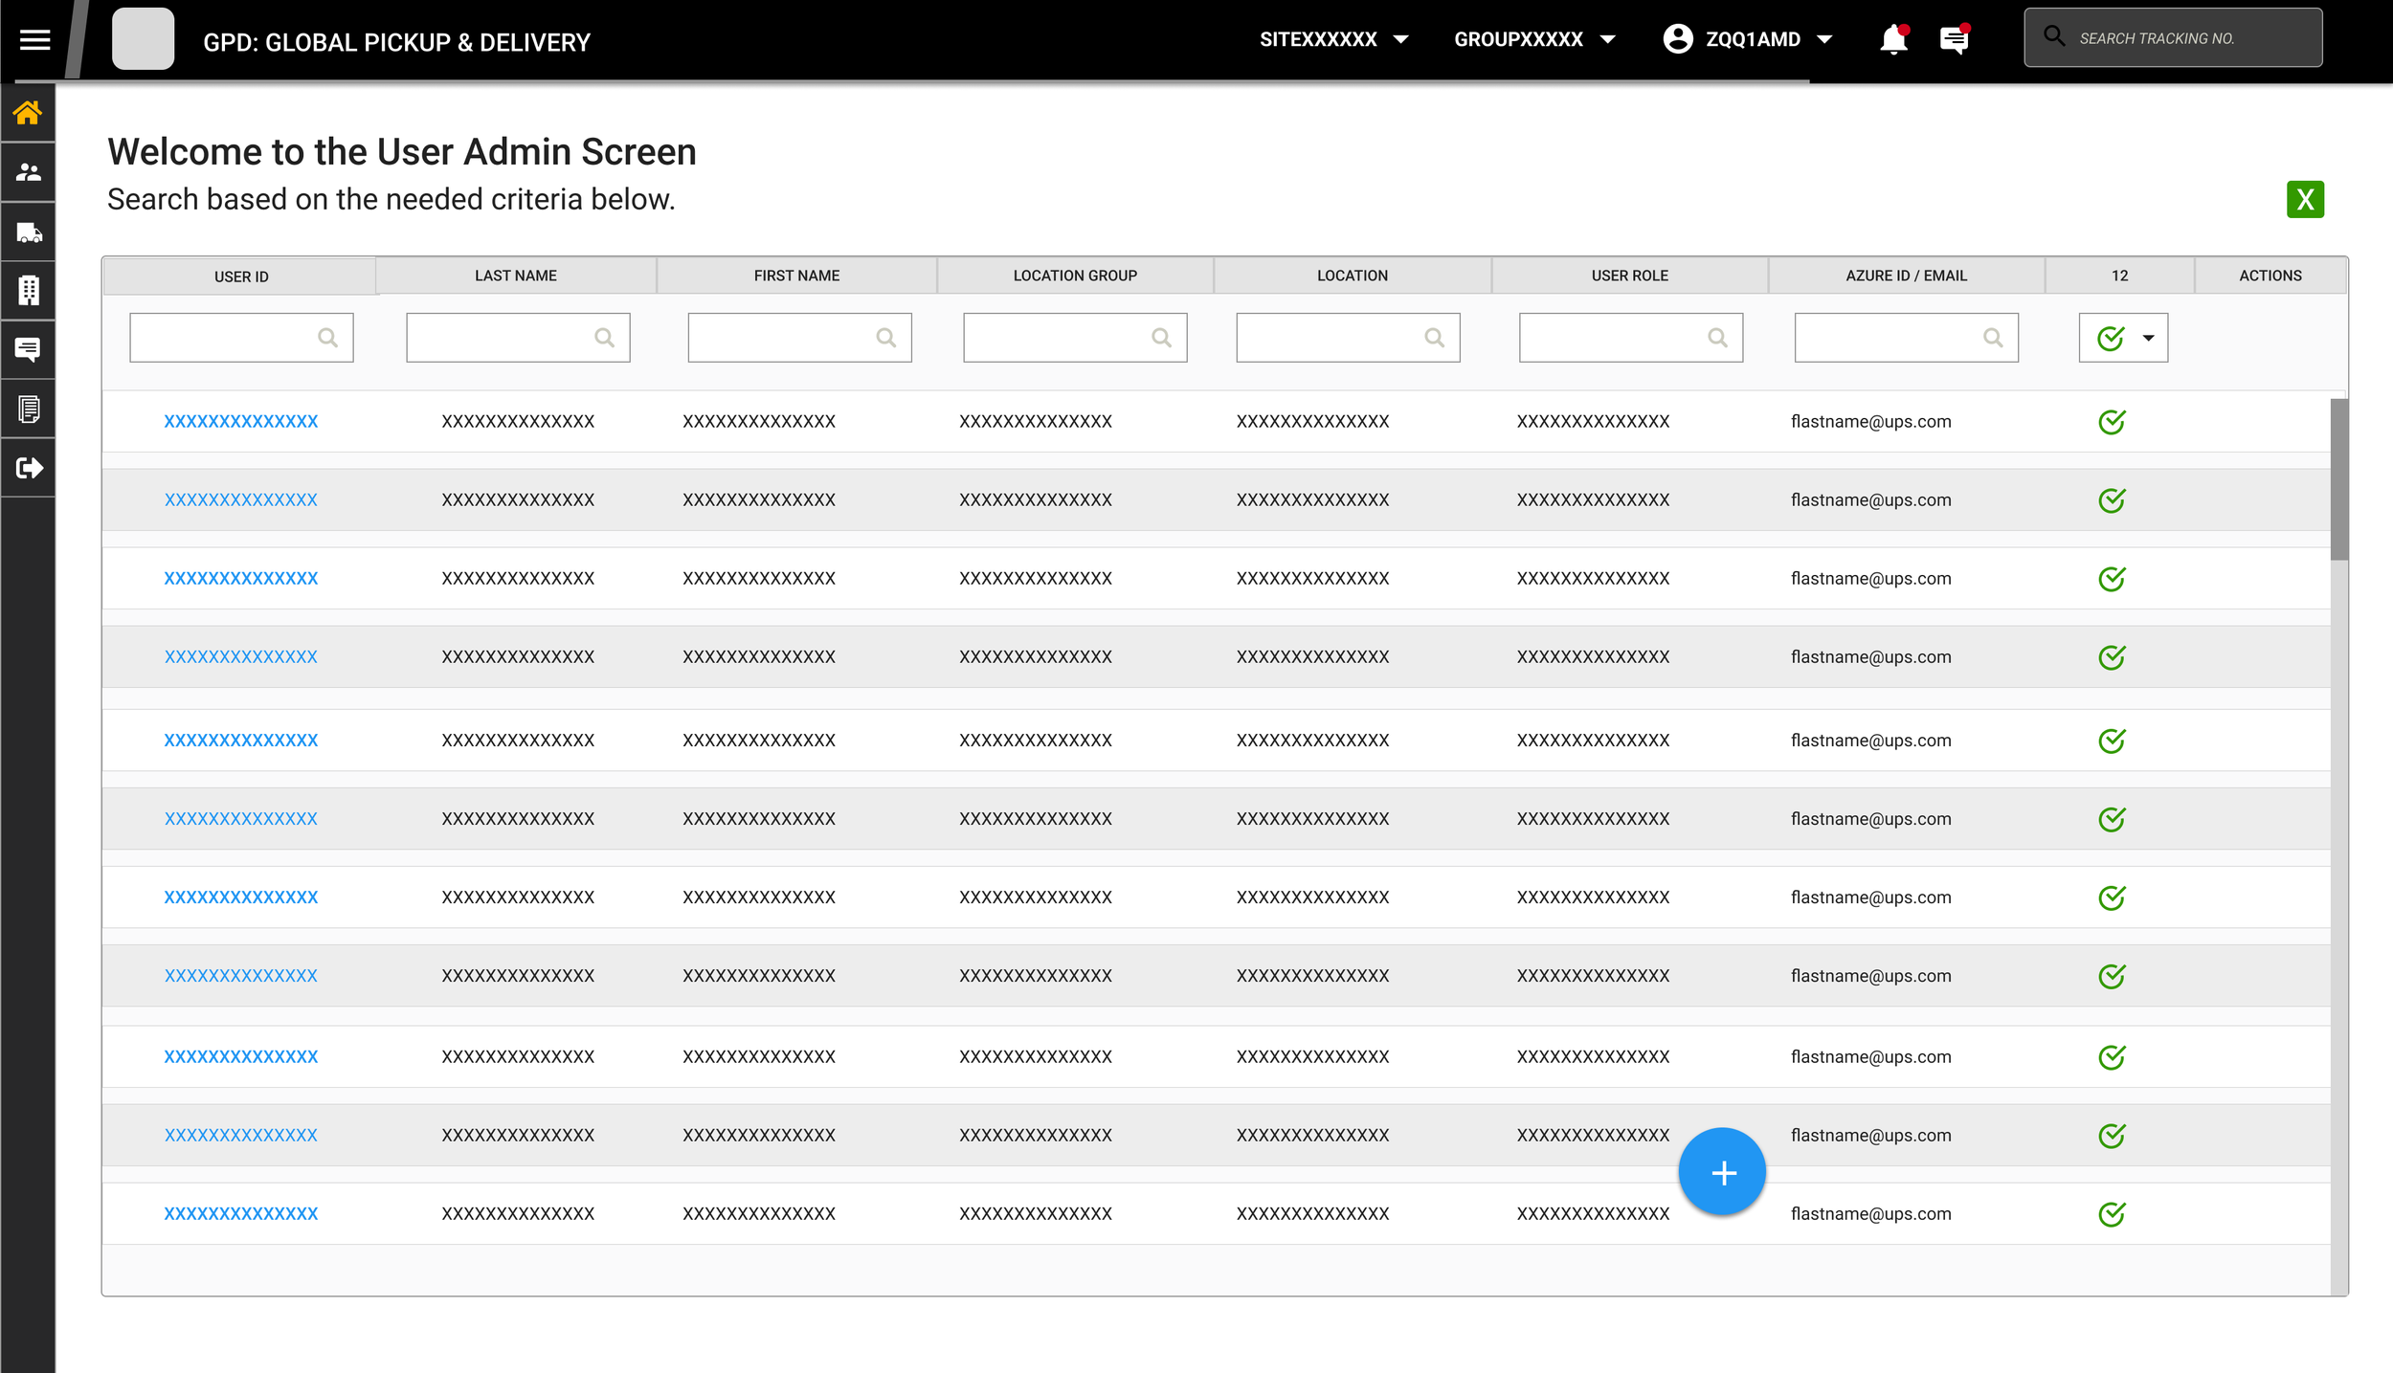Select the delivery truck sidebar icon
2393x1373 pixels.
tap(28, 233)
